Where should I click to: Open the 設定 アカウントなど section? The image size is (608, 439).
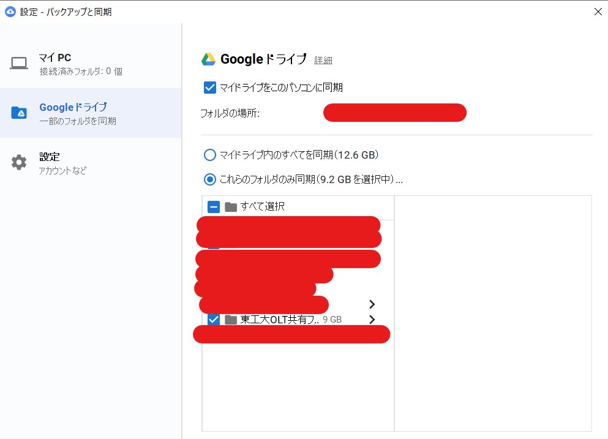(91, 162)
